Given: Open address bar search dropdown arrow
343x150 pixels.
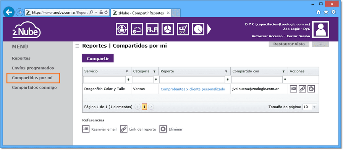Looking at the screenshot, I should tap(96, 13).
